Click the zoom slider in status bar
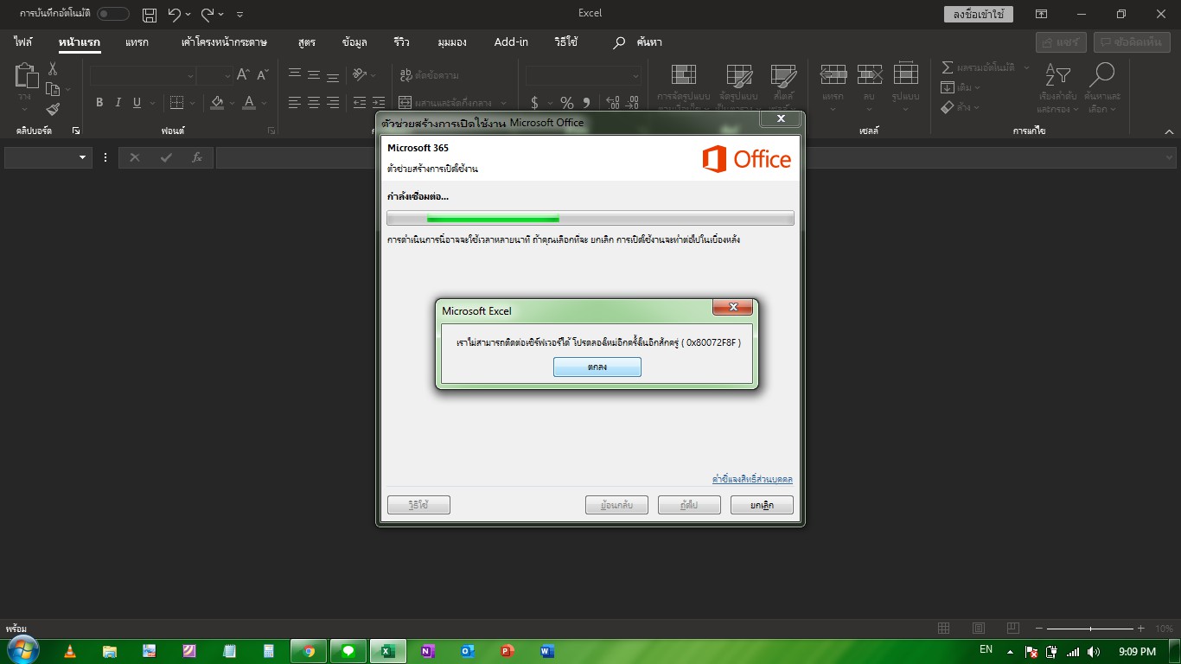The width and height of the screenshot is (1181, 664). (x=1091, y=629)
